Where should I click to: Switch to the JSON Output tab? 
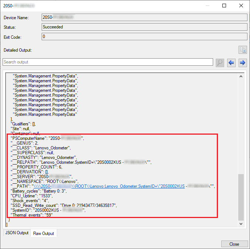(17, 233)
